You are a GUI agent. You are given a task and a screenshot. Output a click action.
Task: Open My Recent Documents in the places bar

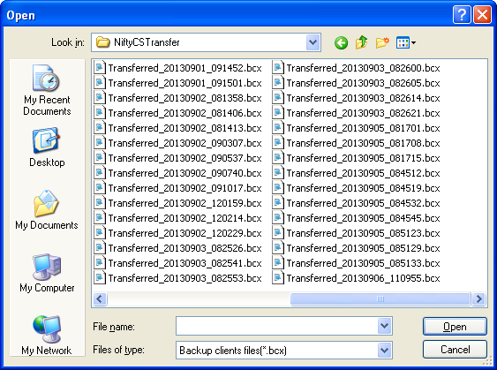pyautogui.click(x=47, y=90)
